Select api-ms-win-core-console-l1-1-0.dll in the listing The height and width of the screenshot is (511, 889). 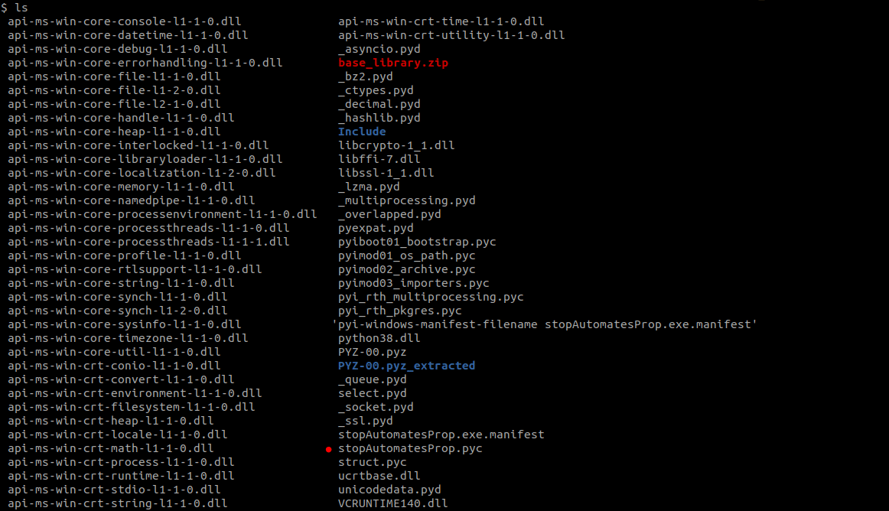click(124, 21)
